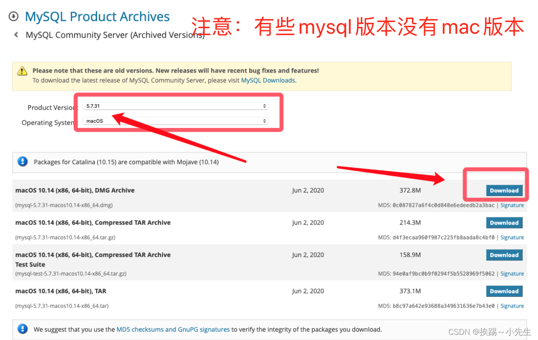
Task: Click the blue info icon beside Catalina packages note
Action: (23, 162)
